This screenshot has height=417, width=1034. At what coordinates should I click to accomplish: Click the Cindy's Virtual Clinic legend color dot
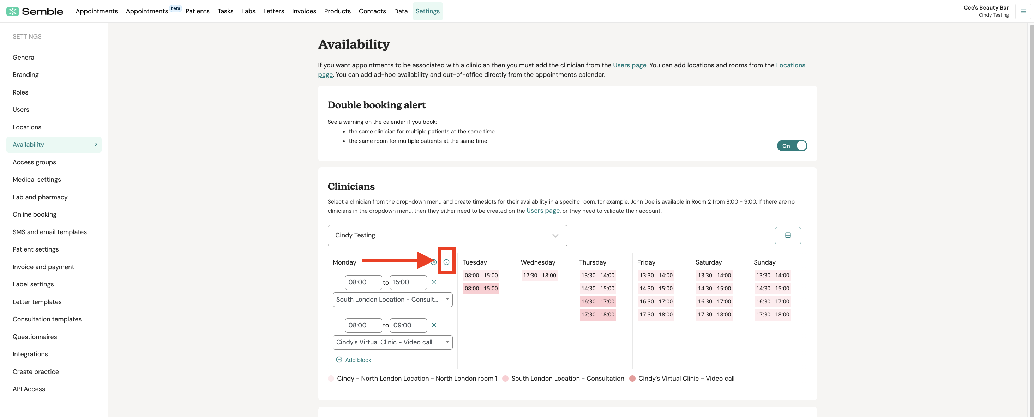[632, 379]
